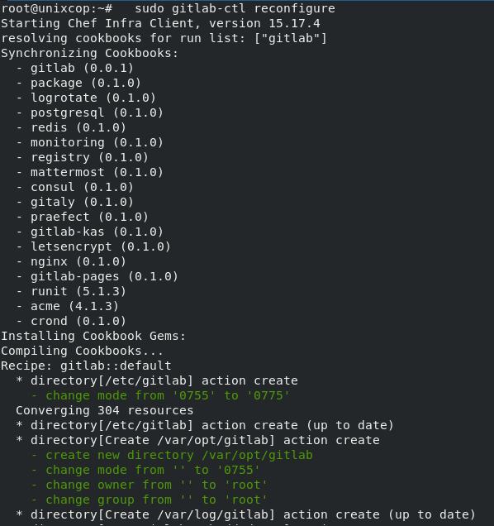Select the 'resolving cookbooks for run list' line
The height and width of the screenshot is (526, 494).
[164, 38]
